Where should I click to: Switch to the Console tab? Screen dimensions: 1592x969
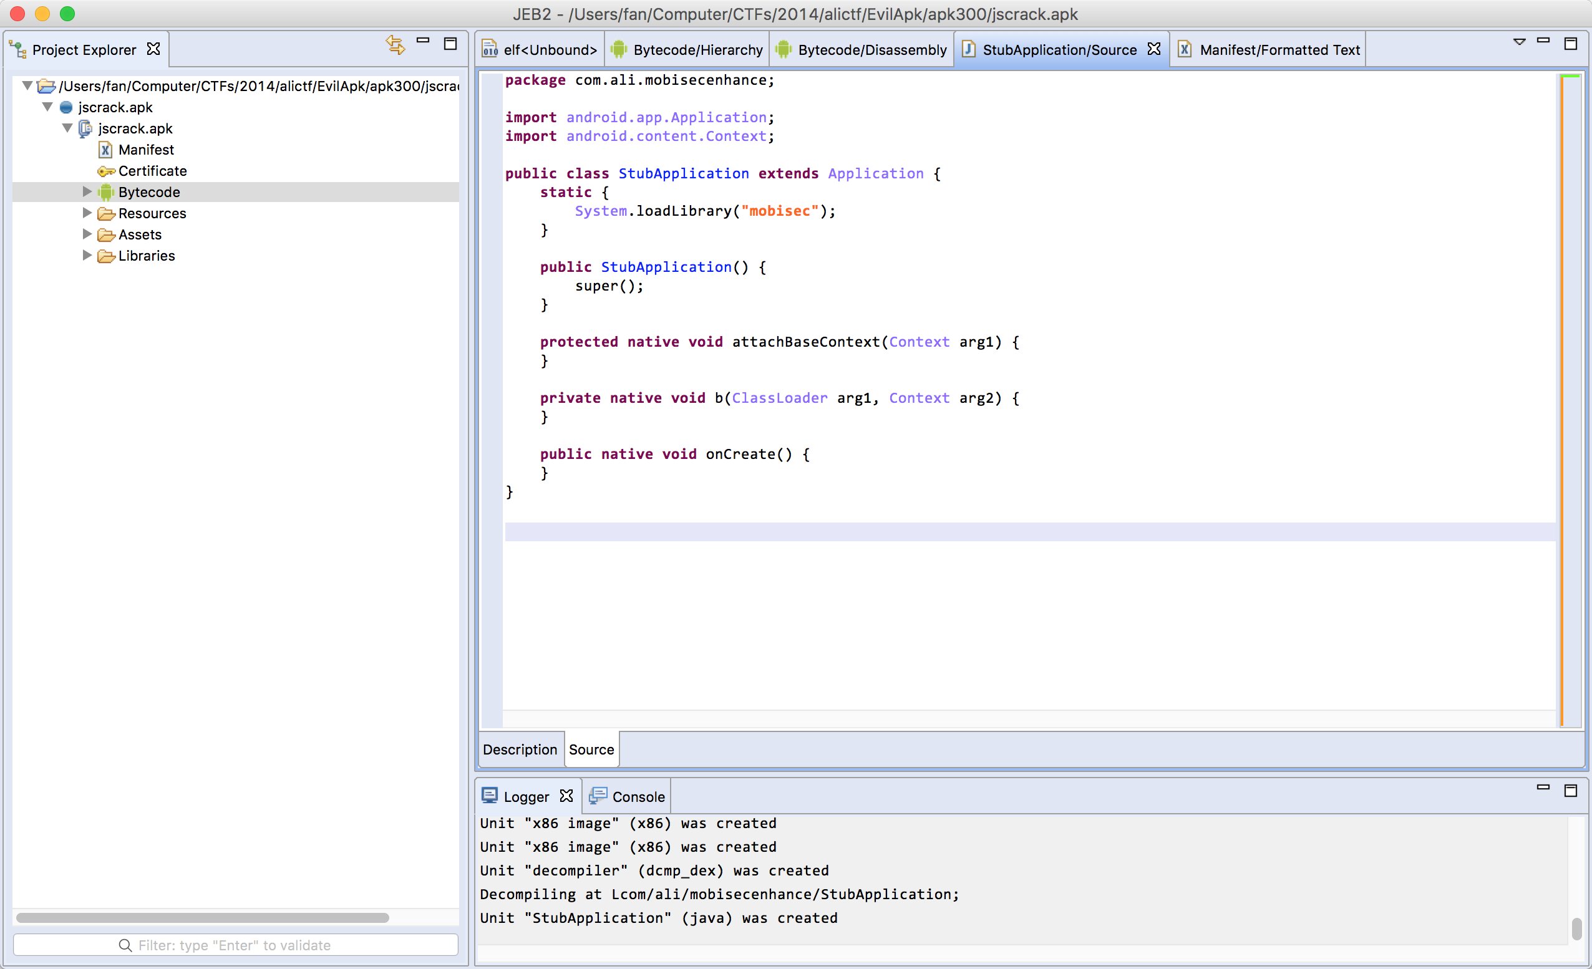(627, 796)
